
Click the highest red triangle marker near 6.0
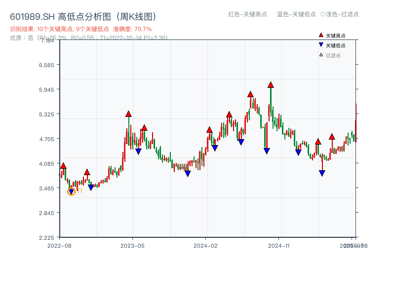coord(271,85)
